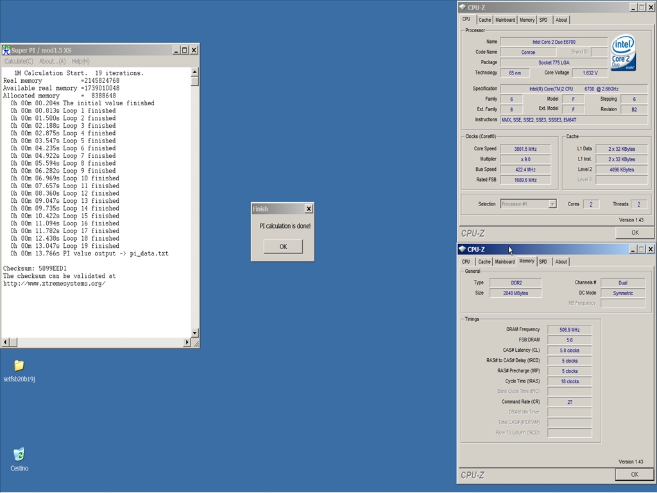
Task: Close the Super PI window
Action: (194, 50)
